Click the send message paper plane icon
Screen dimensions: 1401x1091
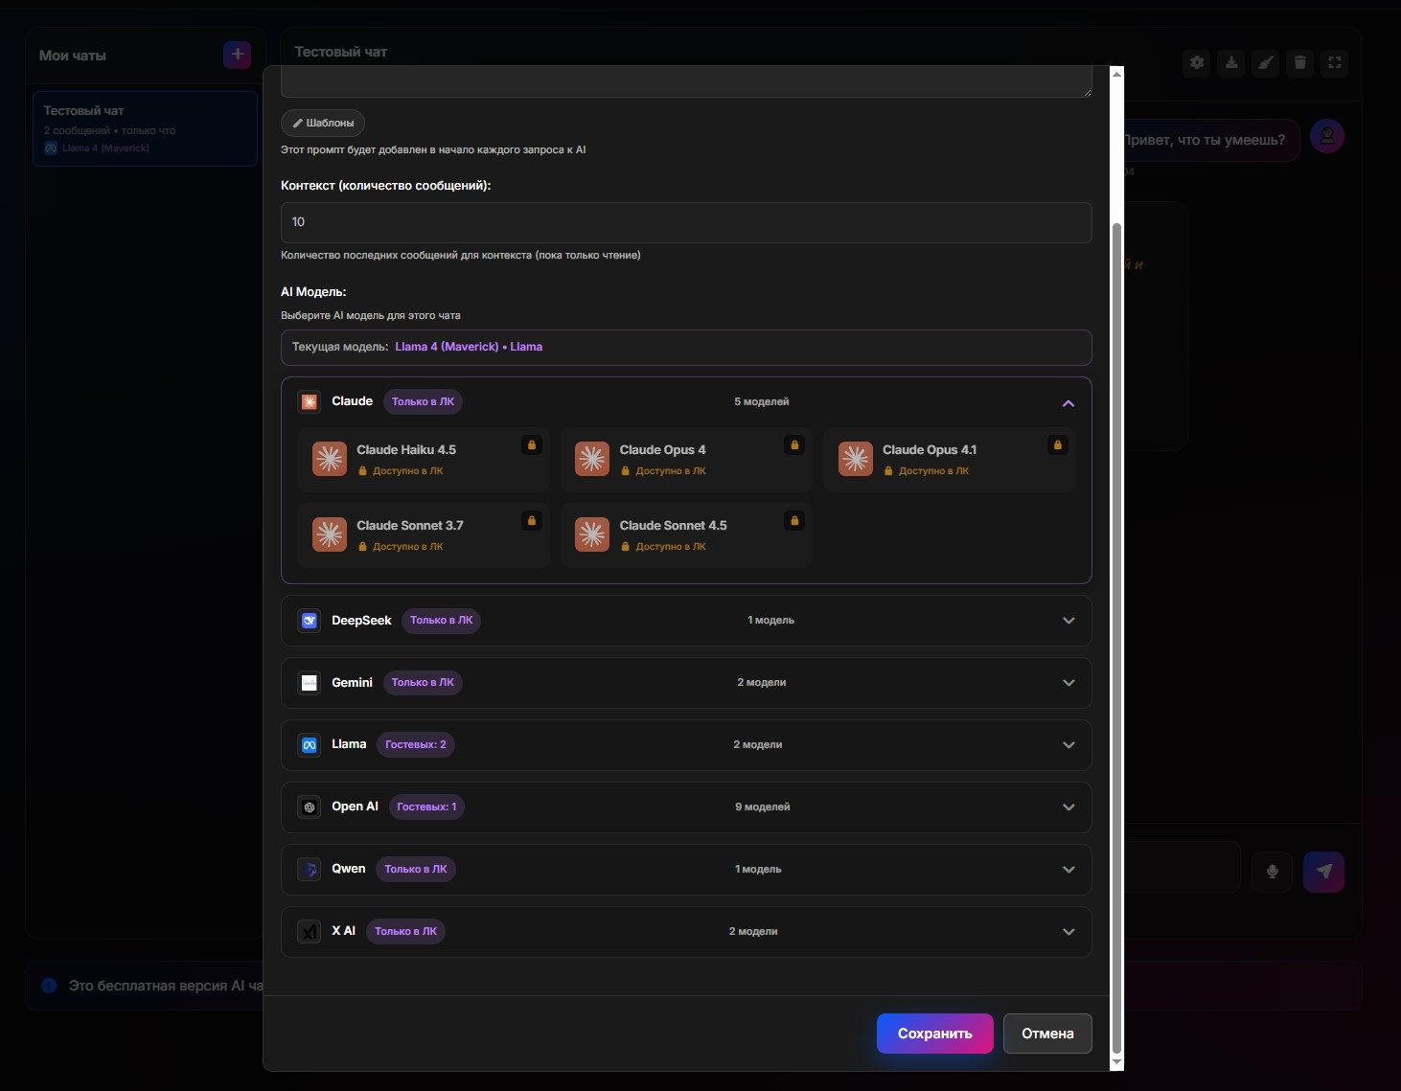[x=1323, y=872]
